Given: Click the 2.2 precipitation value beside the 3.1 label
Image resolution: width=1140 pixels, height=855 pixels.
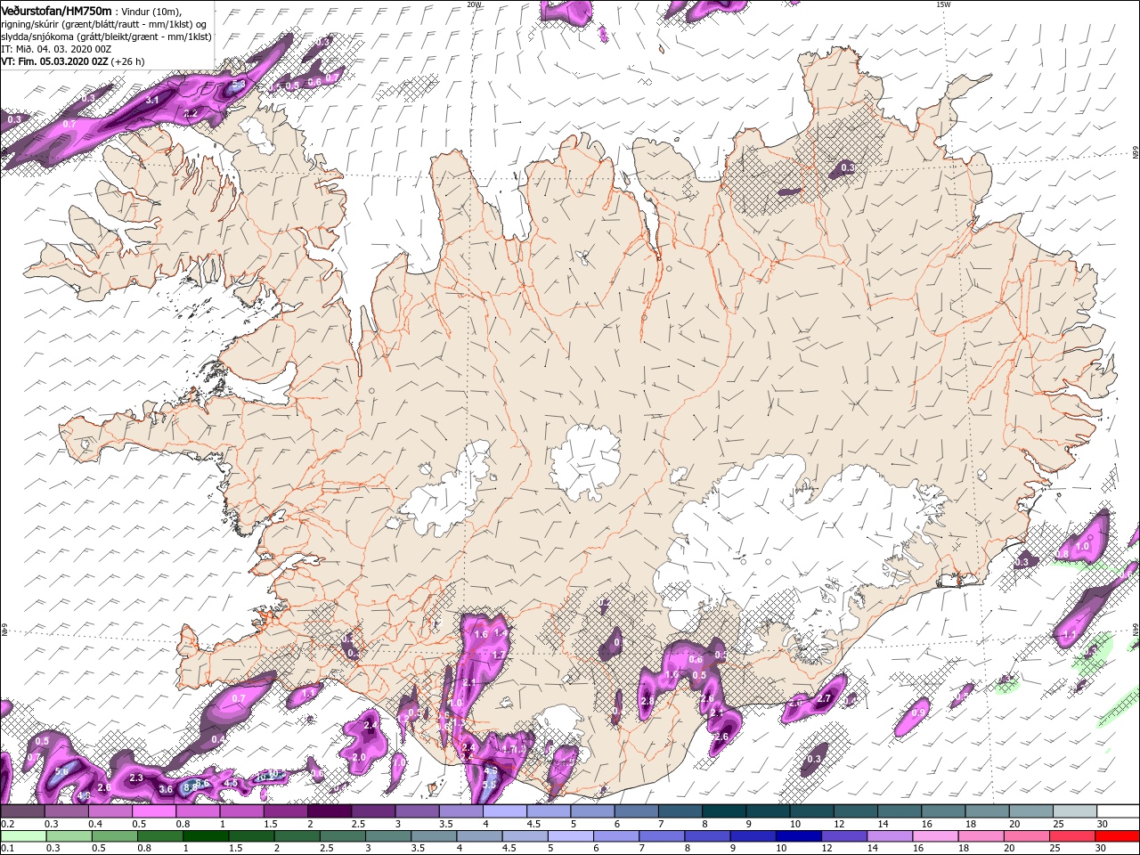Looking at the screenshot, I should coord(191,113).
